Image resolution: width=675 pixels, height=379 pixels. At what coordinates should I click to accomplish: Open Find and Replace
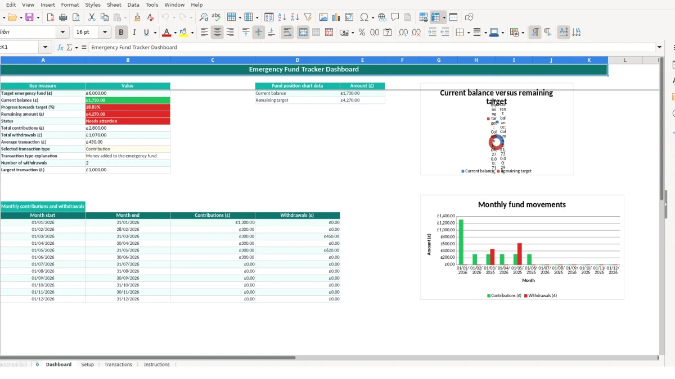coord(204,17)
